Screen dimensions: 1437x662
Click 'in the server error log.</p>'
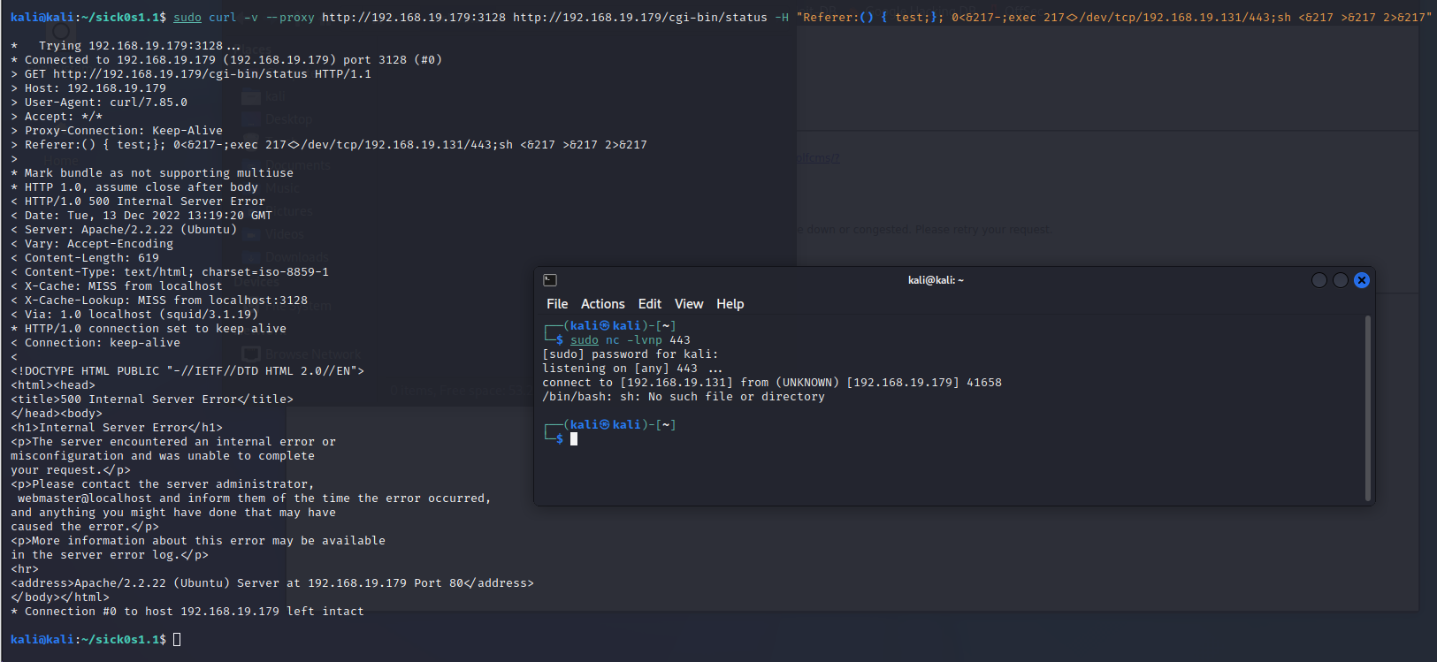coord(110,554)
